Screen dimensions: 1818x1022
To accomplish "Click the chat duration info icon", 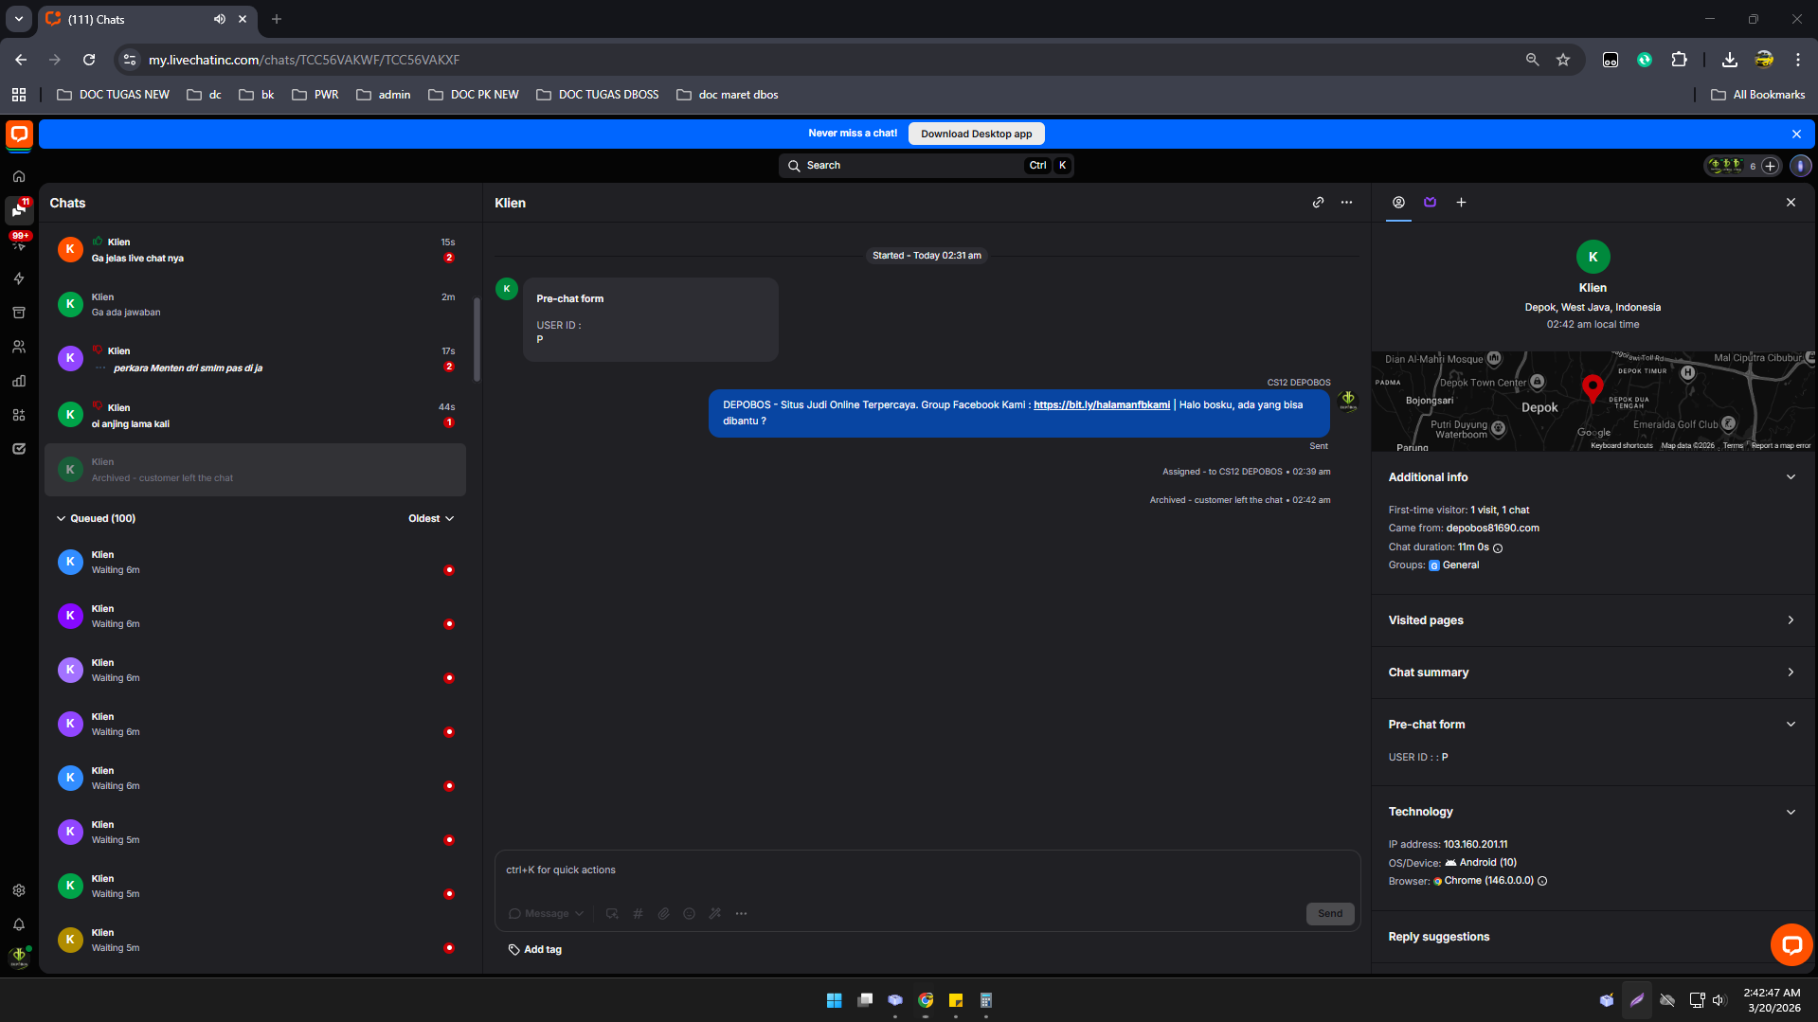I will pyautogui.click(x=1498, y=547).
